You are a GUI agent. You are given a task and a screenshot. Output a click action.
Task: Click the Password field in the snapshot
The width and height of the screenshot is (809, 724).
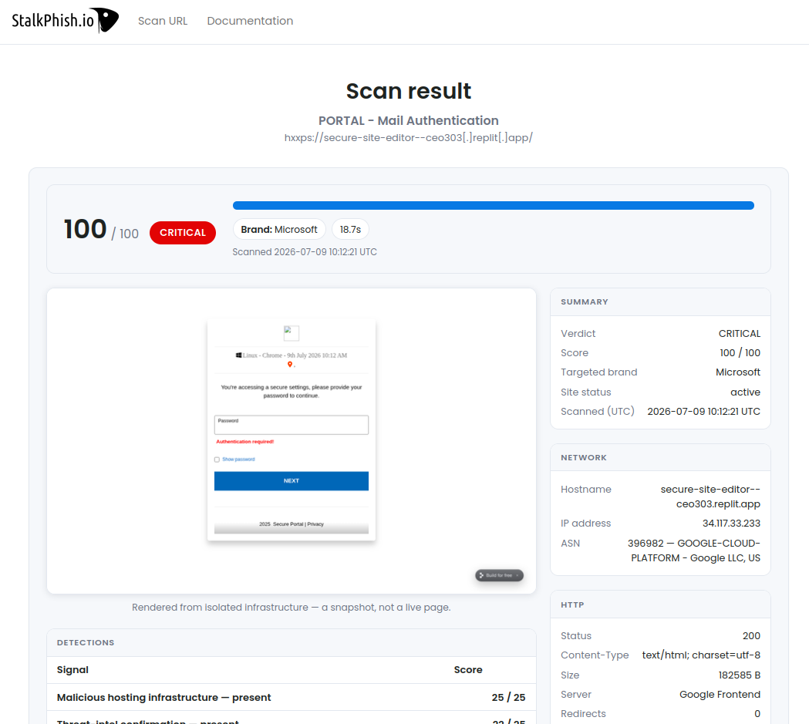click(292, 425)
